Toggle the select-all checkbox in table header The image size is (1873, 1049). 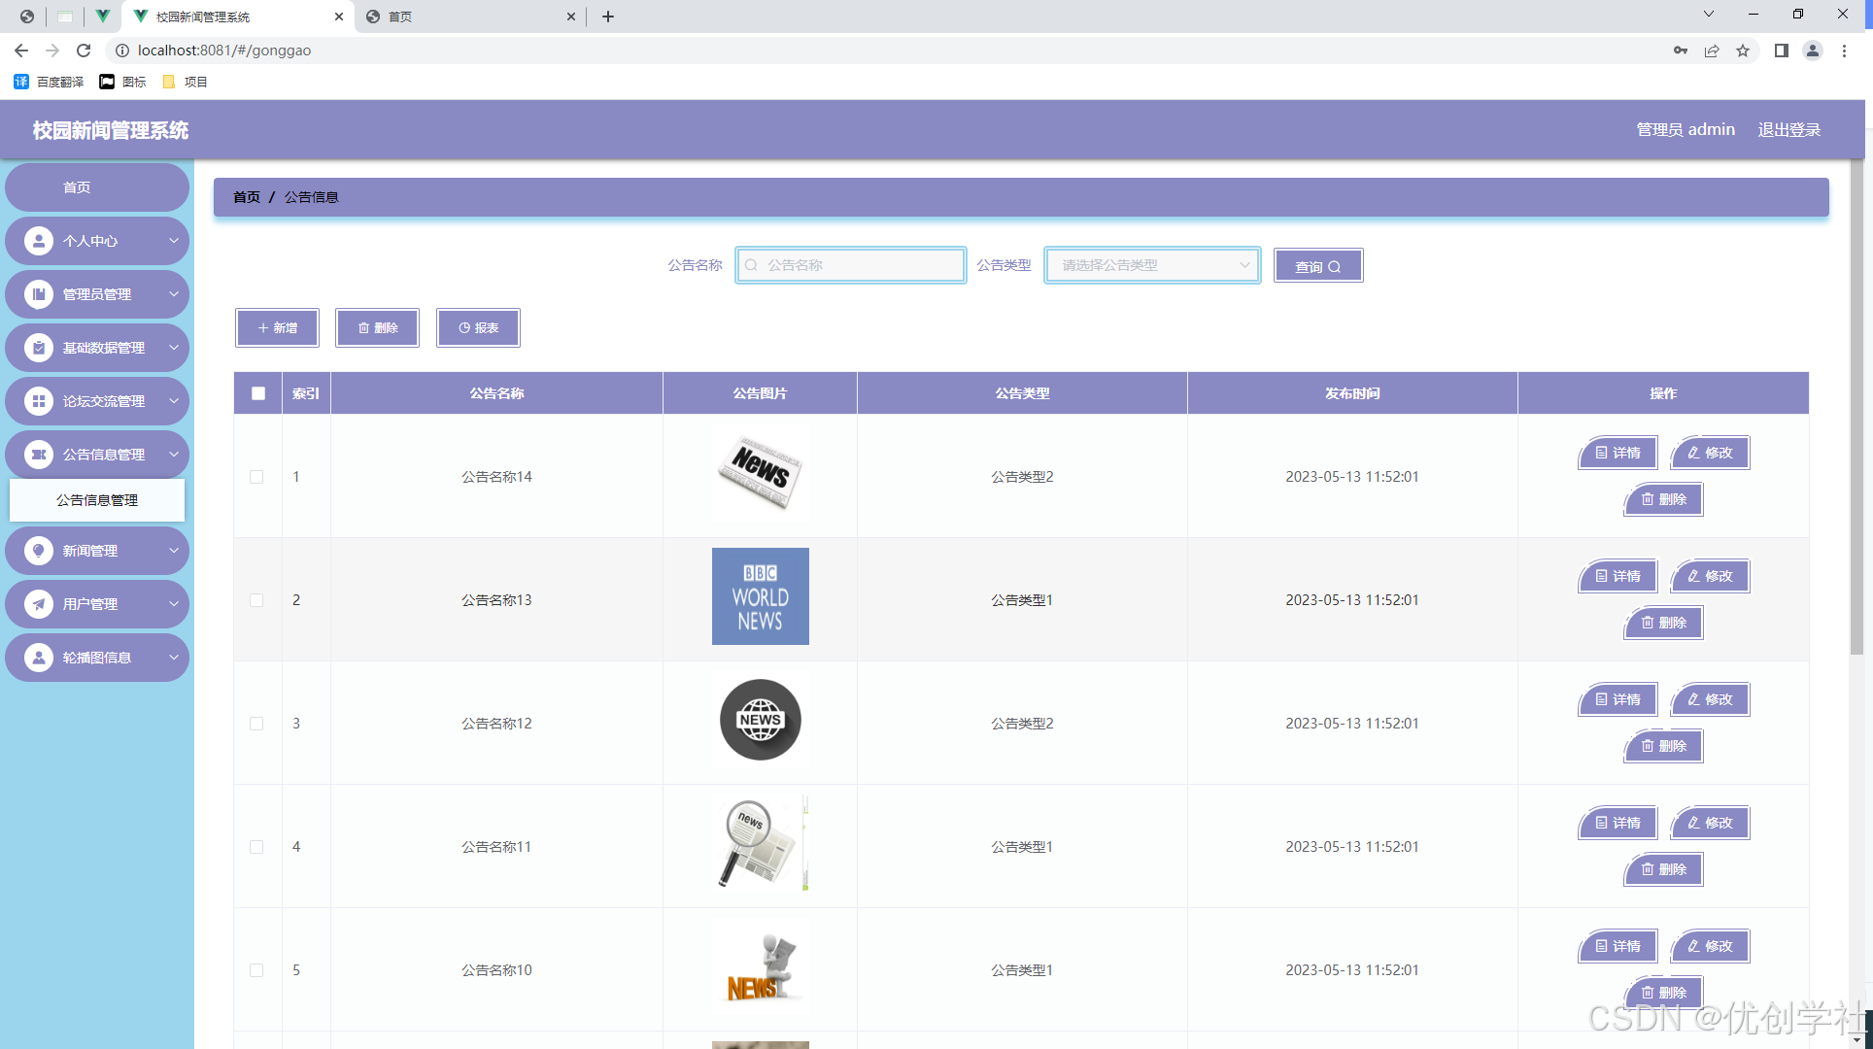(x=257, y=393)
